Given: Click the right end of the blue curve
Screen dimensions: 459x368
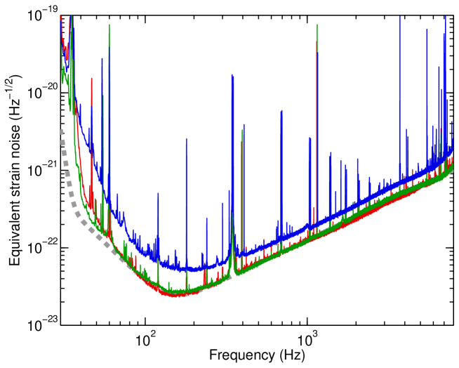Looking at the screenshot, I should 451,150.
